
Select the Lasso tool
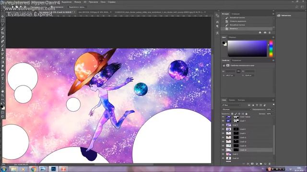coord(2,24)
